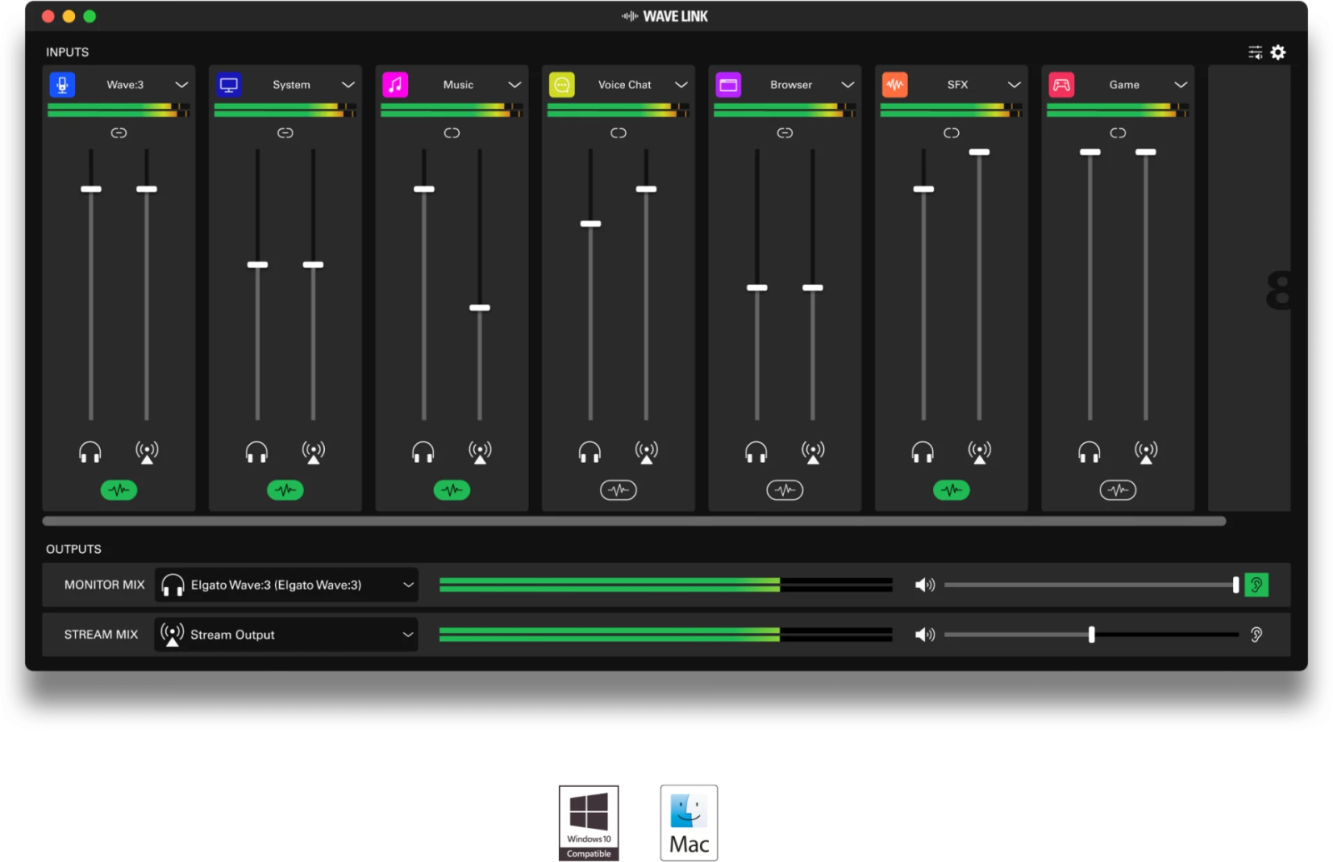
Task: Expand Voice Chat channel dropdown chevron
Action: point(681,85)
